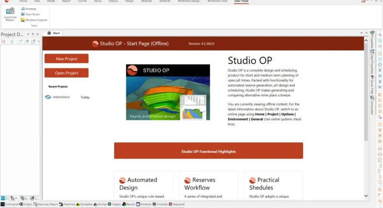Open the Stockpiles panel
This screenshot has height=208, width=383.
84,204
